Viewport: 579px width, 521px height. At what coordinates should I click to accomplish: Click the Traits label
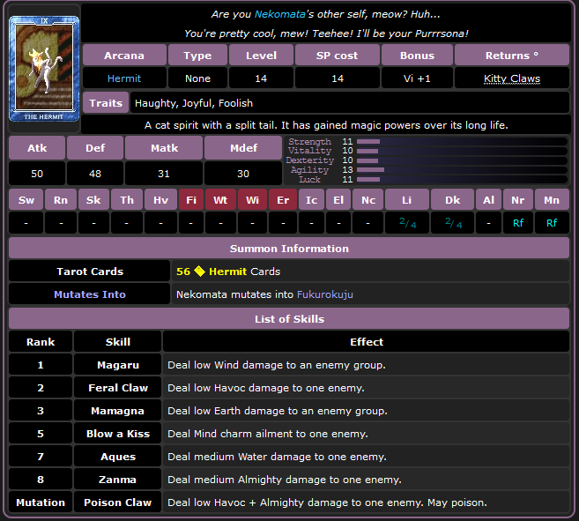tap(106, 103)
